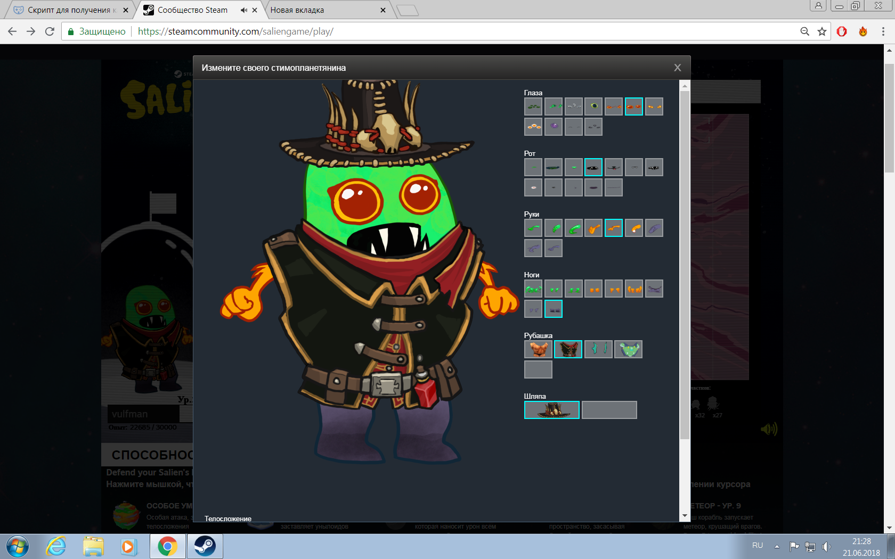
Task: Mute audio on the Steam tab
Action: 244,10
